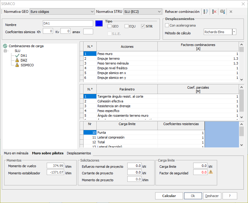Open the Normativa STRU dropdown

point(159,12)
